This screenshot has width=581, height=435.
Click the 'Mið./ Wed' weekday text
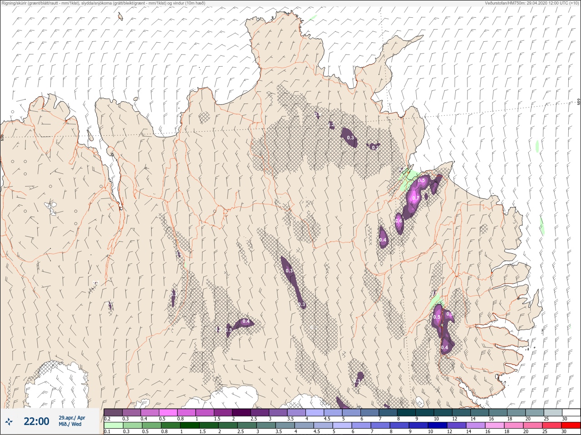click(x=70, y=424)
